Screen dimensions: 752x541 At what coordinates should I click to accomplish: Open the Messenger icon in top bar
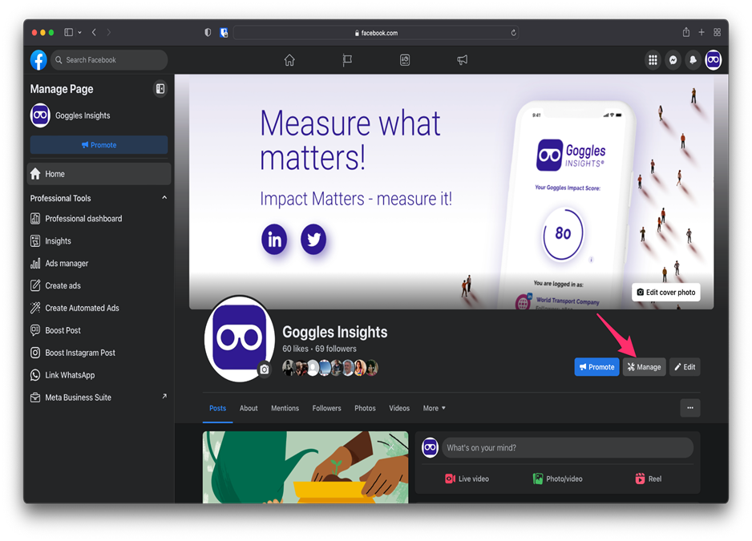[x=673, y=60]
